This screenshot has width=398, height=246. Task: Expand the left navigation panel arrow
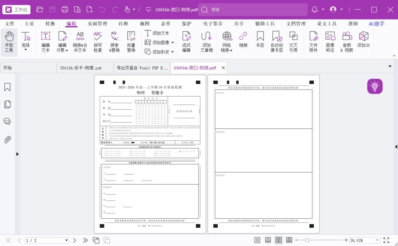coord(17,154)
